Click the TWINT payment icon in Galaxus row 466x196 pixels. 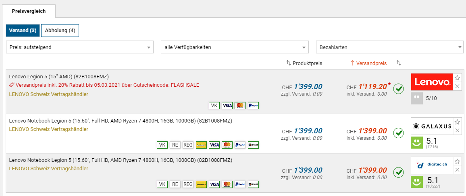coord(253,145)
